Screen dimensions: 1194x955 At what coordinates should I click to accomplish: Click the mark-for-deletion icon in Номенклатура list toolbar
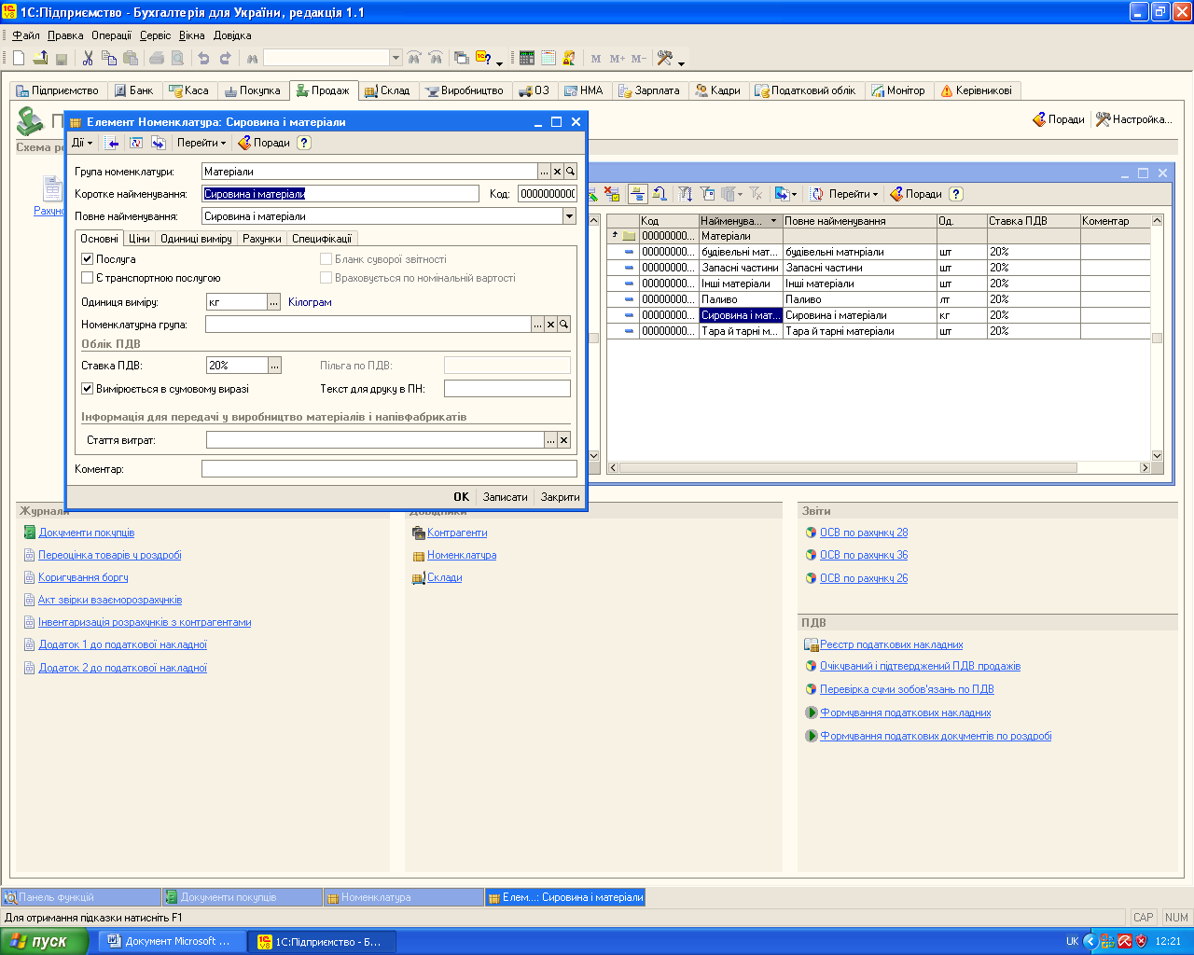coord(612,194)
